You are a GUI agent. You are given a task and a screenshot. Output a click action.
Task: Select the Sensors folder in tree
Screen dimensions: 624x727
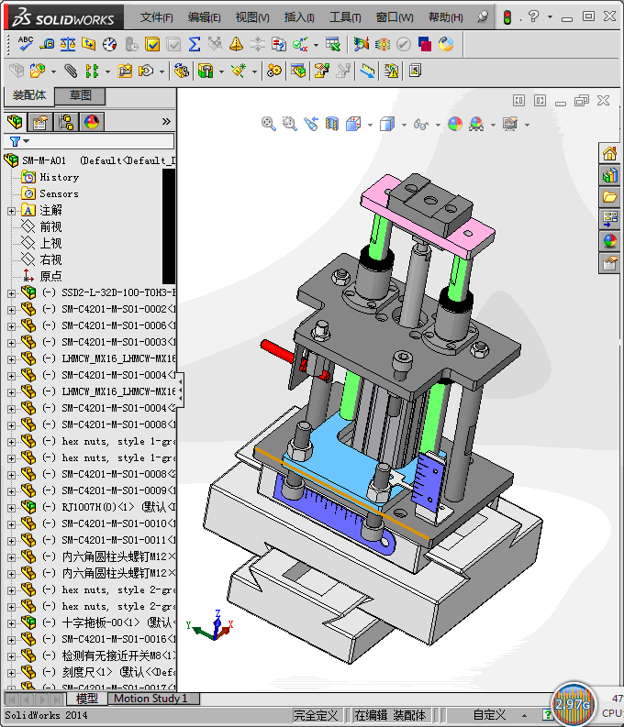(x=59, y=193)
